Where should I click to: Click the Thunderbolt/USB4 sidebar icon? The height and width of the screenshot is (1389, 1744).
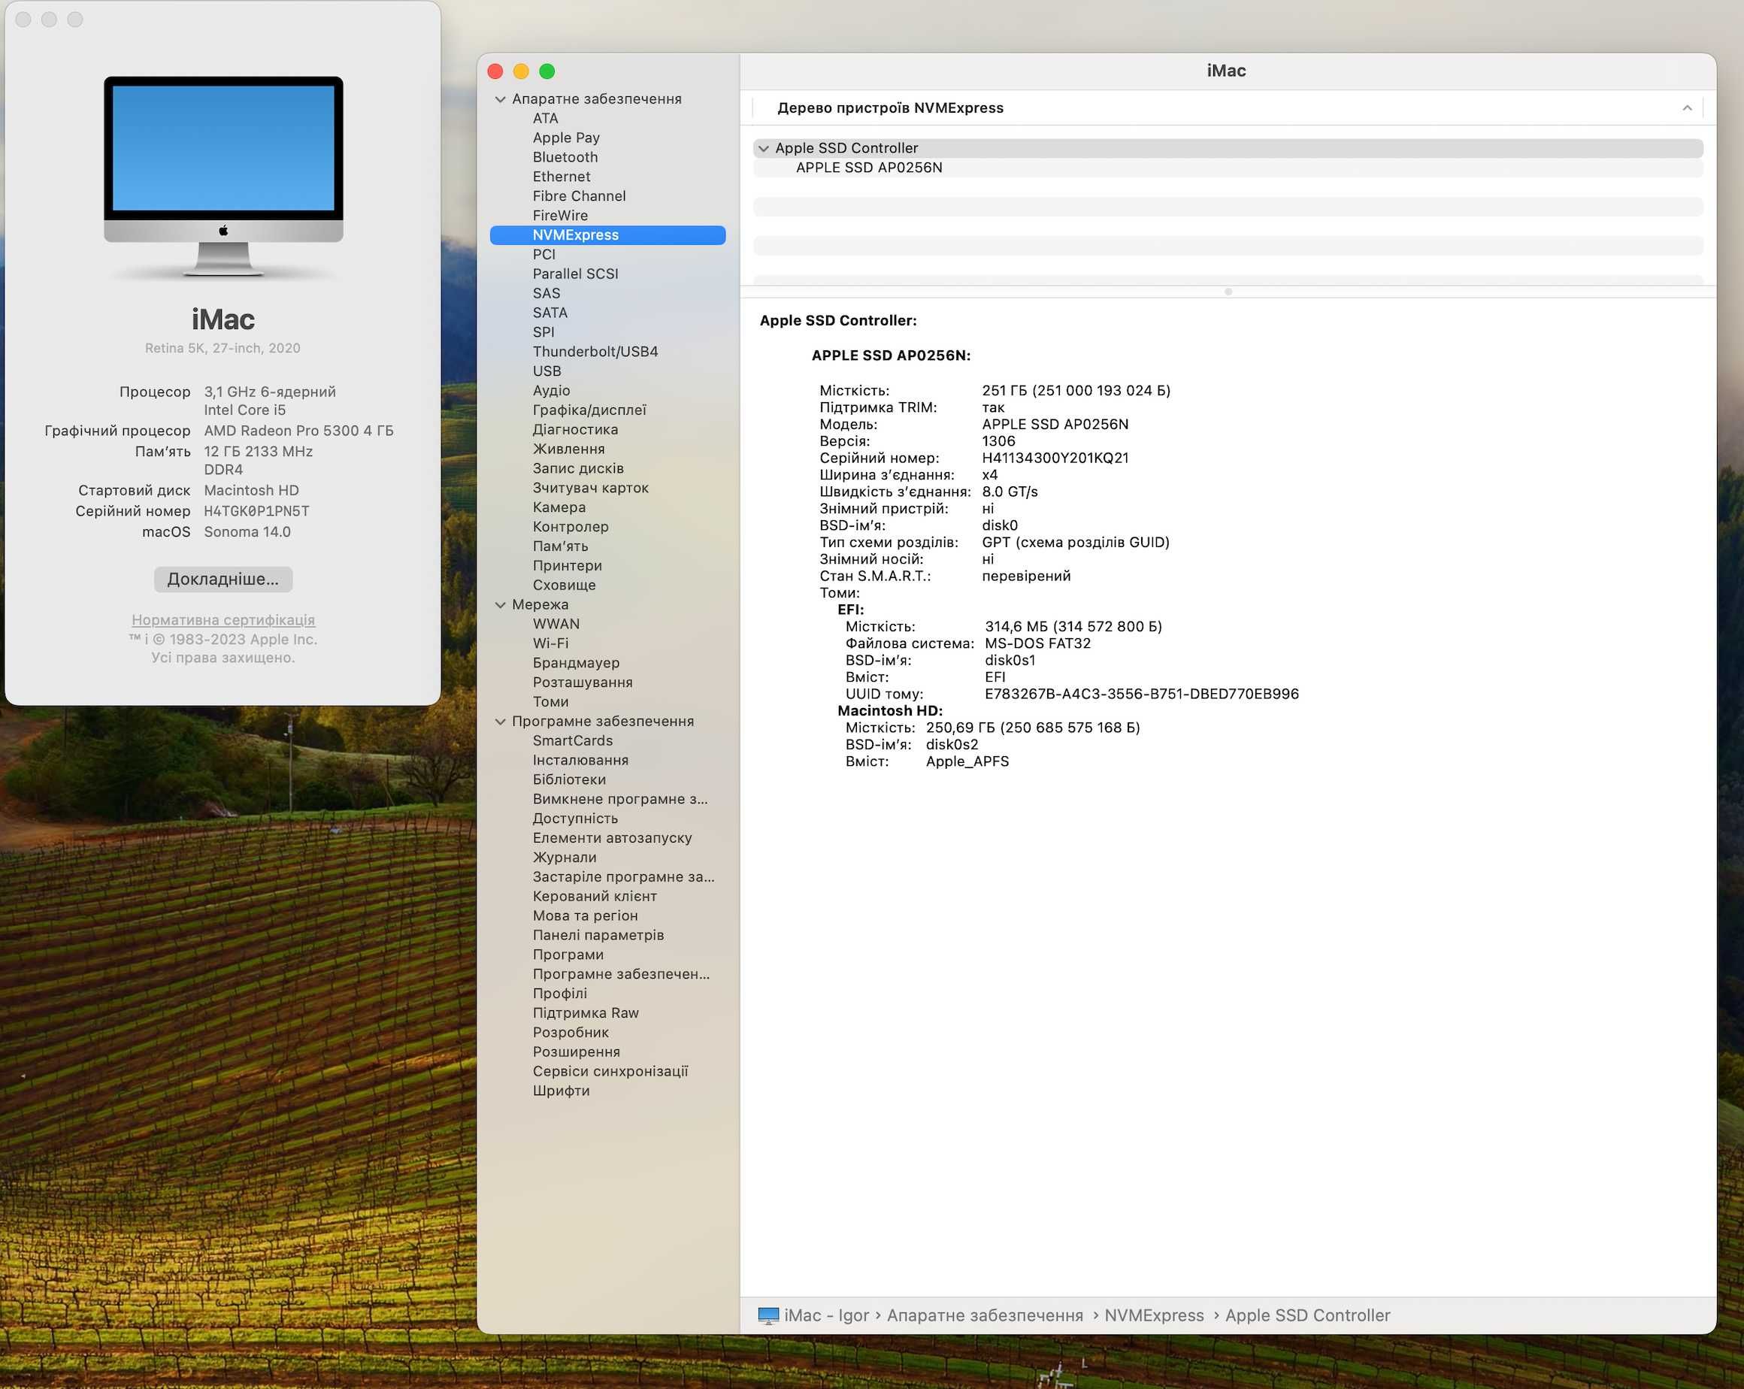pyautogui.click(x=595, y=350)
